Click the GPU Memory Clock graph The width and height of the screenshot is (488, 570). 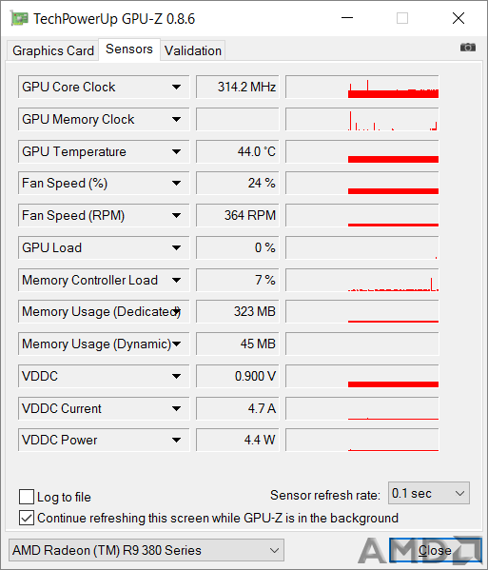click(x=361, y=119)
